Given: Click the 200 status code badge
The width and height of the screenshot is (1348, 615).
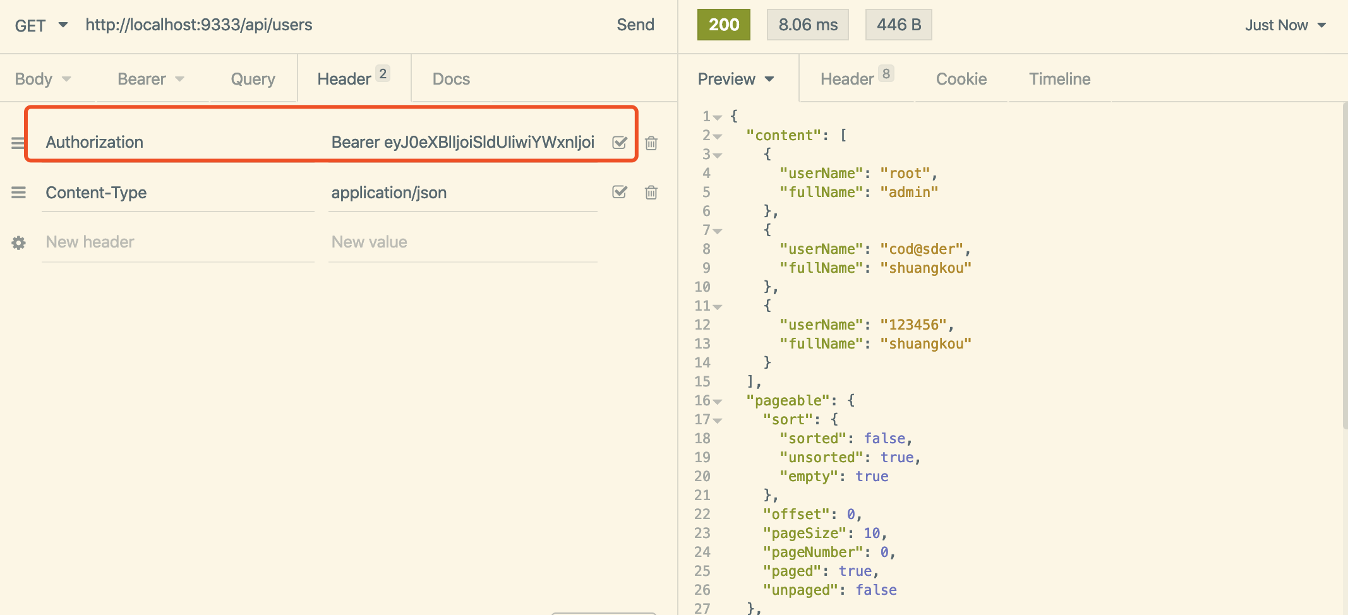Looking at the screenshot, I should point(724,25).
